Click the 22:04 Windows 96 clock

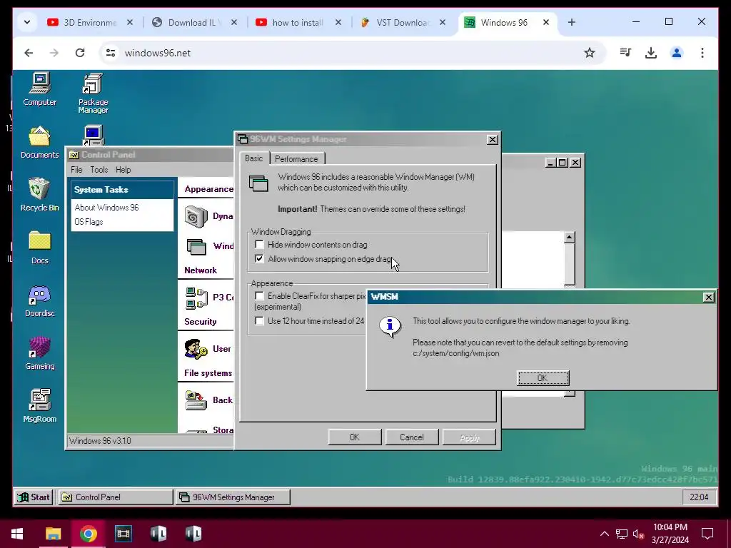[x=699, y=497]
